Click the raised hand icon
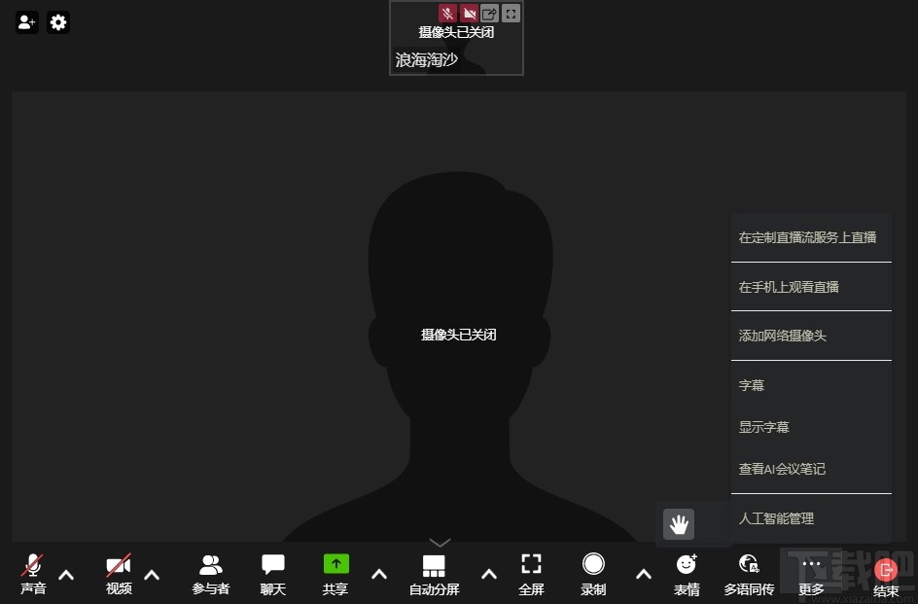The width and height of the screenshot is (918, 604). point(678,524)
